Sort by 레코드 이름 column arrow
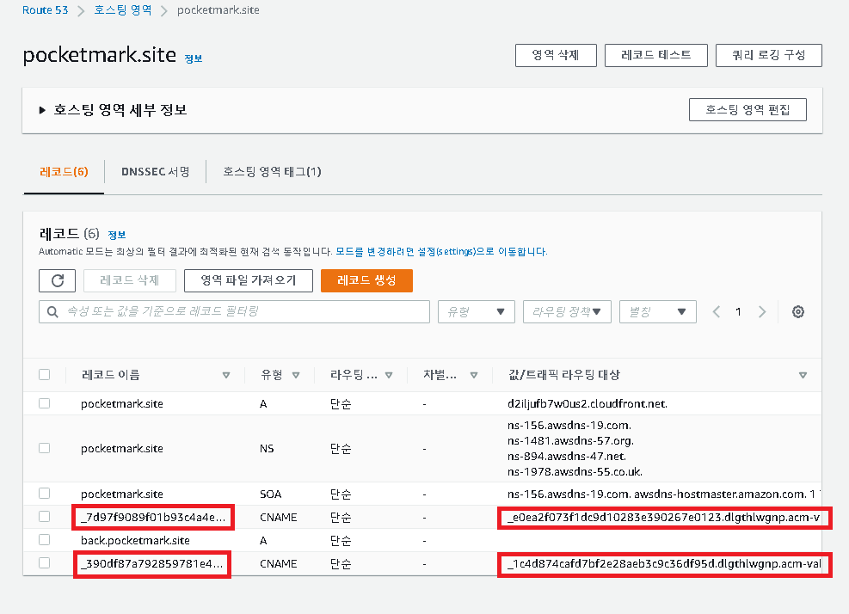The height and width of the screenshot is (614, 849). [226, 375]
